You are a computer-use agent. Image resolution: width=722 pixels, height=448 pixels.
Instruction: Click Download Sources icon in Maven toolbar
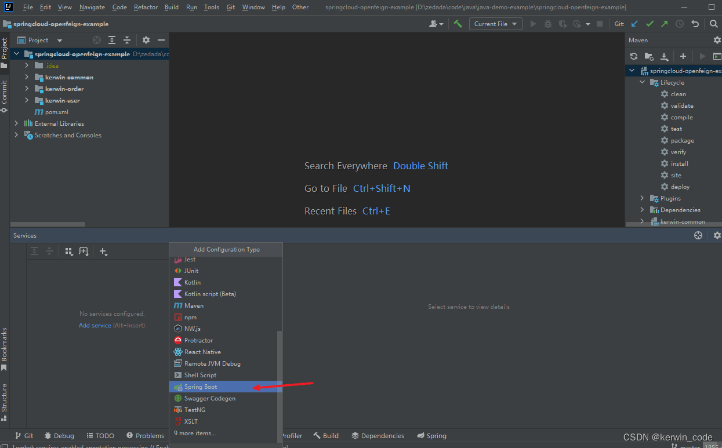(664, 56)
